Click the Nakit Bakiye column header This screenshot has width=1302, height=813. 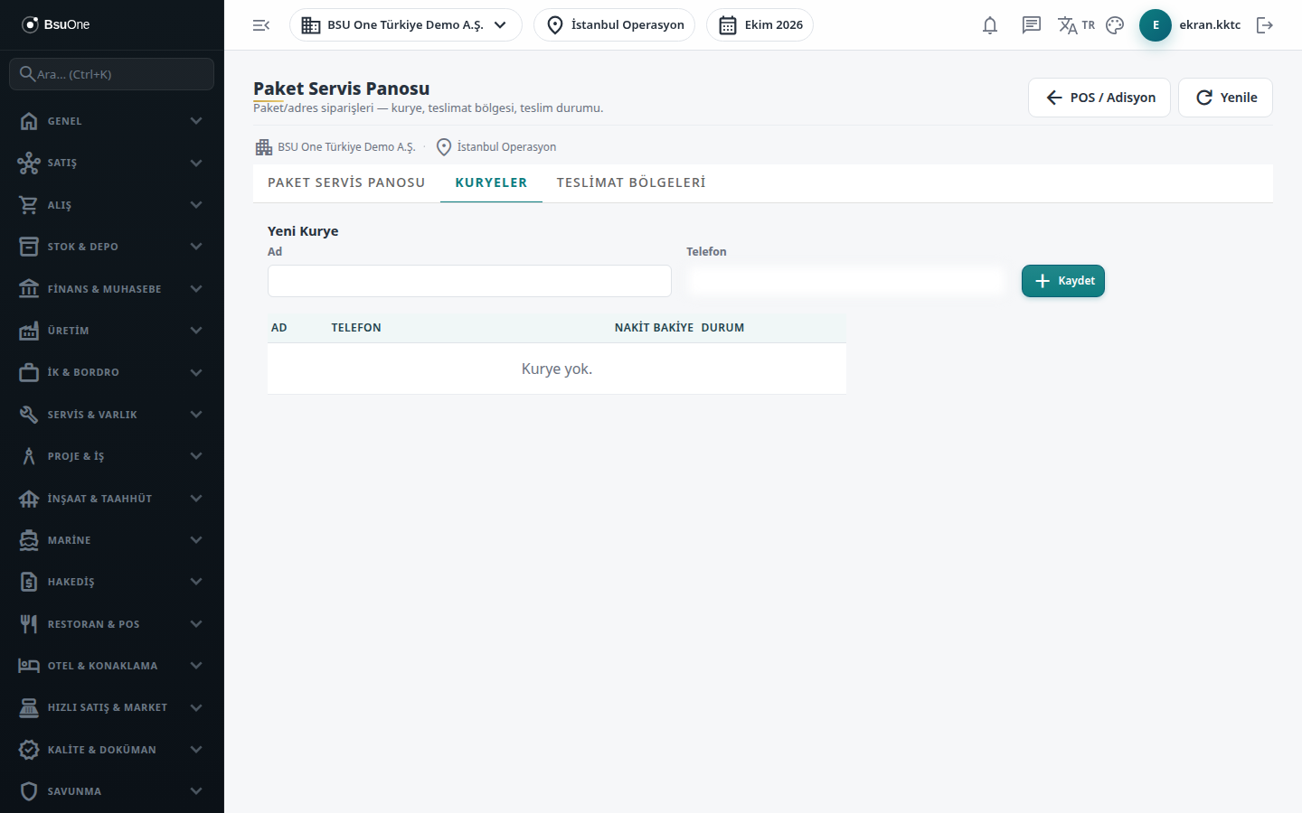click(654, 328)
